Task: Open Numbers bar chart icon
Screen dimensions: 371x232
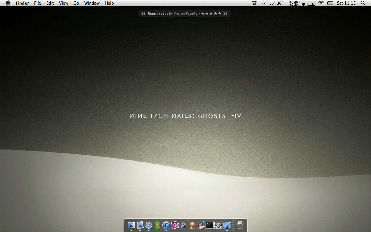Action: (201, 225)
